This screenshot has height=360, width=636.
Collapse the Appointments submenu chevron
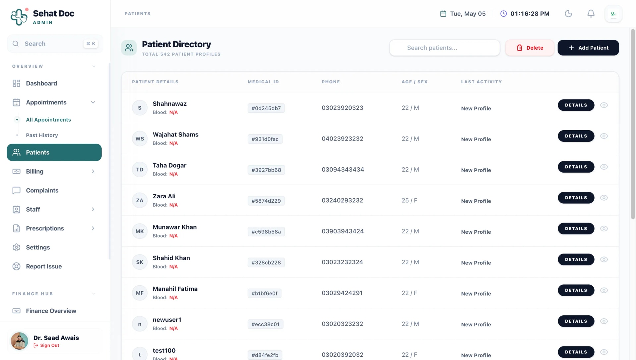tap(93, 102)
